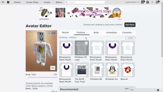Screen dimensions: 163x92
Task: Uncheck the Windows XP Logo checkmark
Action: point(86,43)
